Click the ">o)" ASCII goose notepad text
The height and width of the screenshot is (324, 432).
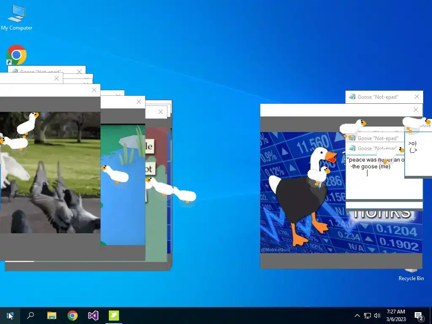tap(413, 143)
